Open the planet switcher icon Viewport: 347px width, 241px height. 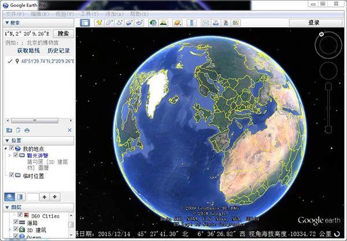pos(178,23)
